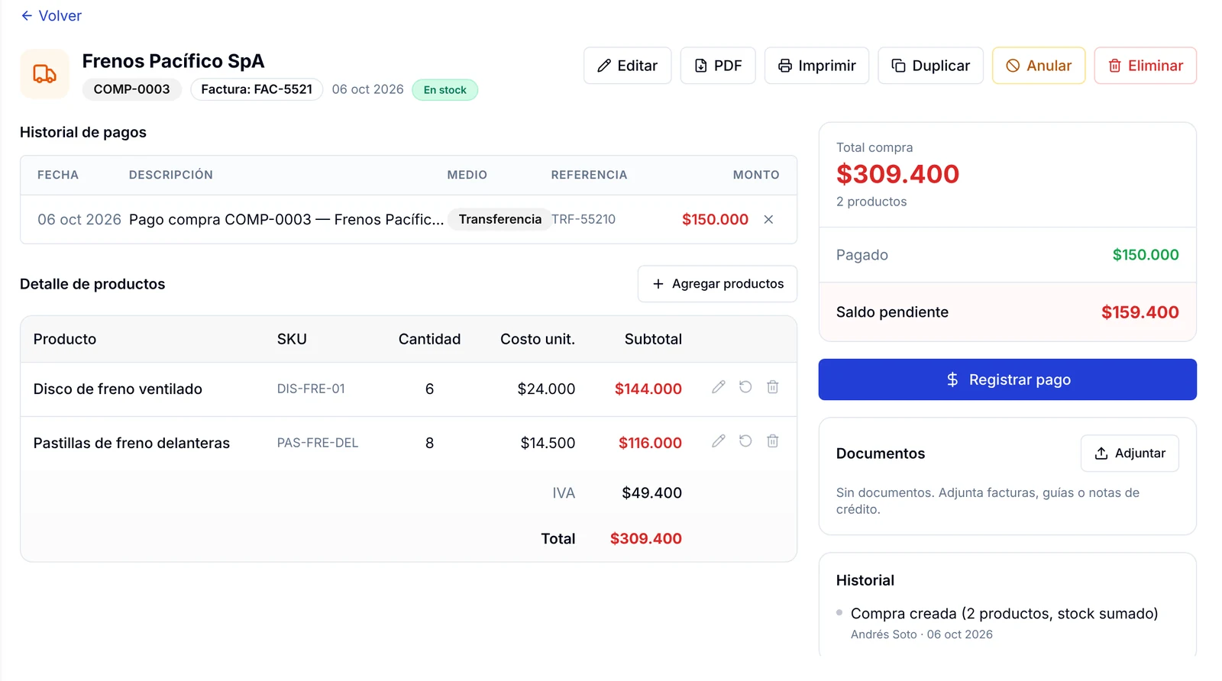Return the Disco de freno ventilado item
1222x681 pixels.
(x=745, y=387)
